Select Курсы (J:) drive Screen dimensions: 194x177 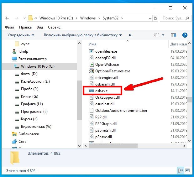pos(26,119)
